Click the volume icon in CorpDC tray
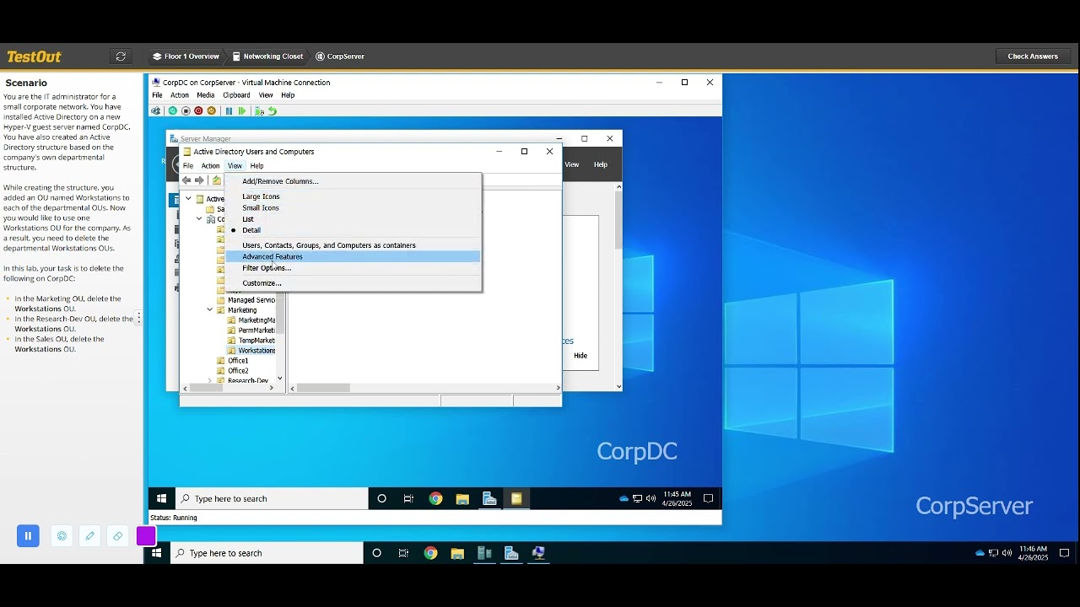 coord(651,498)
